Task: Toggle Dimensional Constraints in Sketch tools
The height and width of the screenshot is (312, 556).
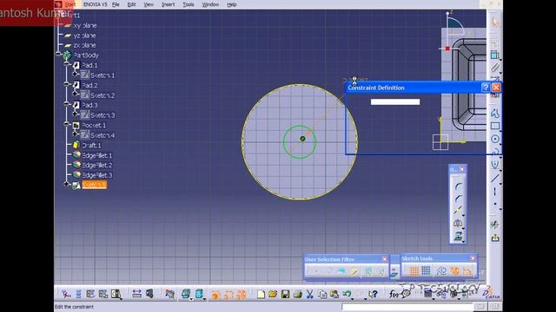Action: coord(467,271)
